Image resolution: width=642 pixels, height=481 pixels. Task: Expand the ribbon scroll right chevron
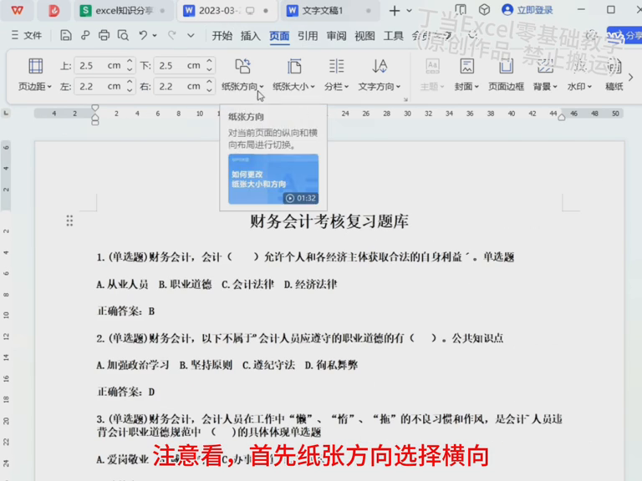click(630, 77)
